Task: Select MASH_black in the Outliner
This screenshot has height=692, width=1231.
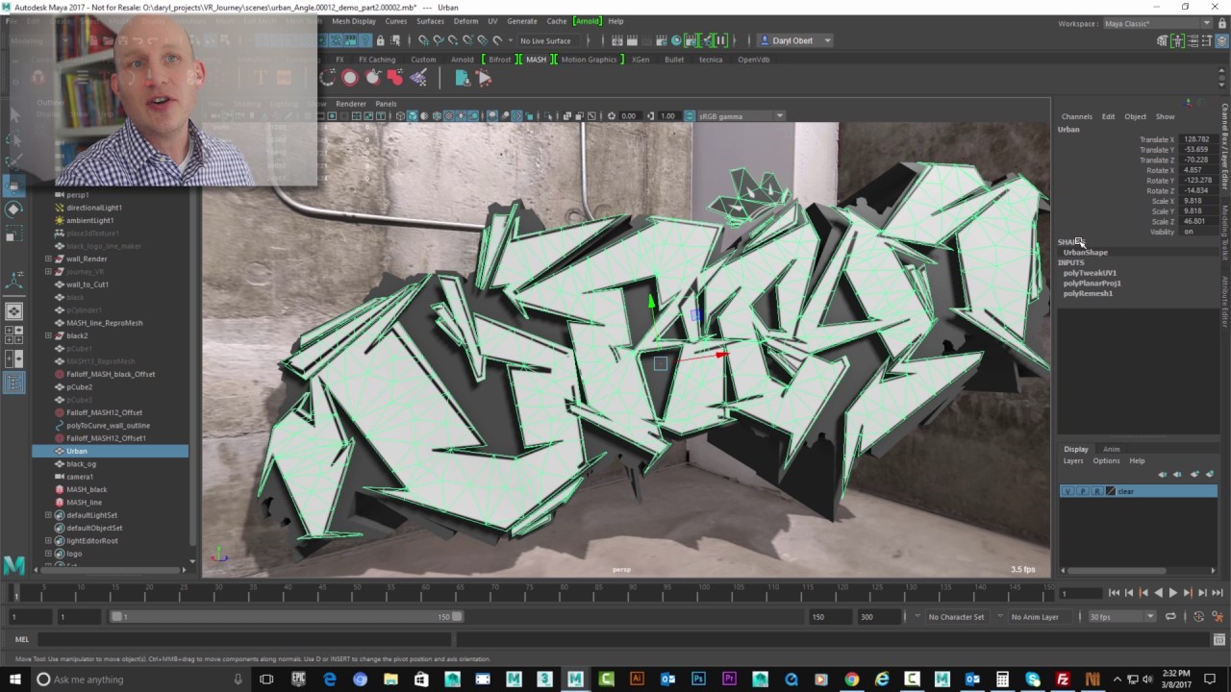Action: tap(87, 489)
